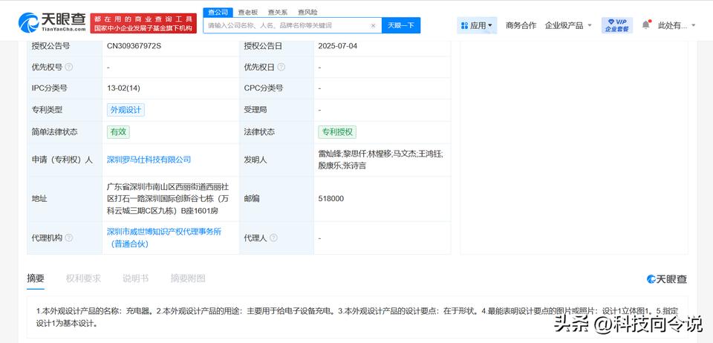Click the help icon next to 优先权日
This screenshot has width=713, height=343.
281,68
